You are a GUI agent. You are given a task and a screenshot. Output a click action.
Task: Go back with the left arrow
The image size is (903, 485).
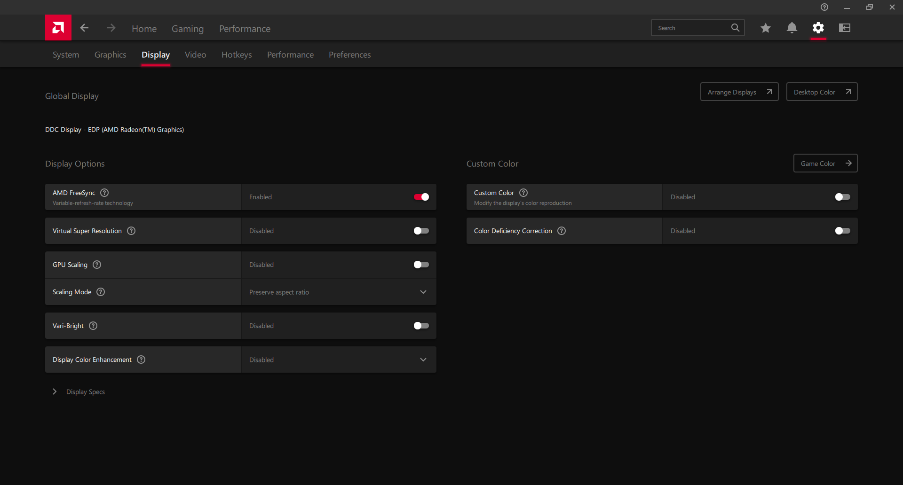(85, 28)
